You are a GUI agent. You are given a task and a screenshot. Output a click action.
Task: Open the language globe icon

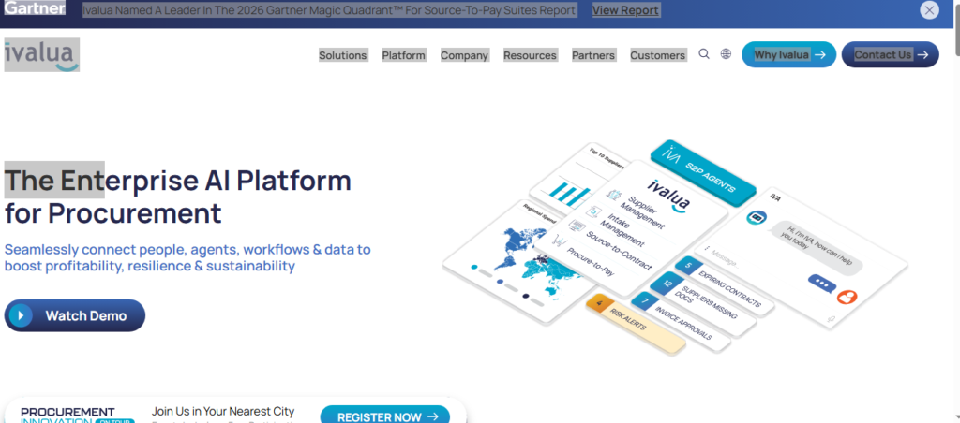[726, 53]
